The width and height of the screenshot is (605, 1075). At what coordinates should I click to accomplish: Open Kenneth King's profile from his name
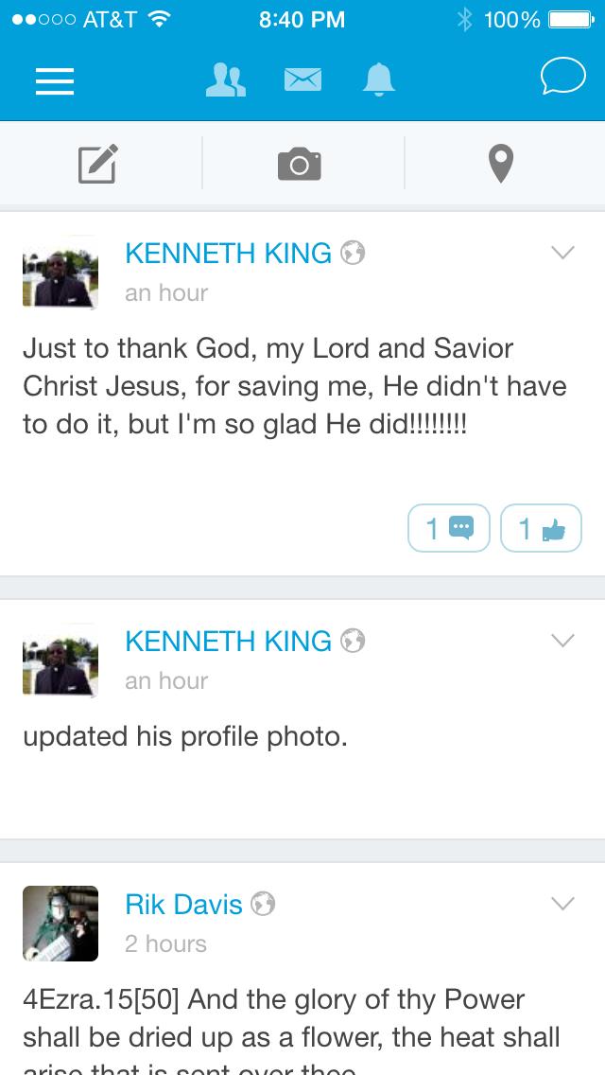230,253
